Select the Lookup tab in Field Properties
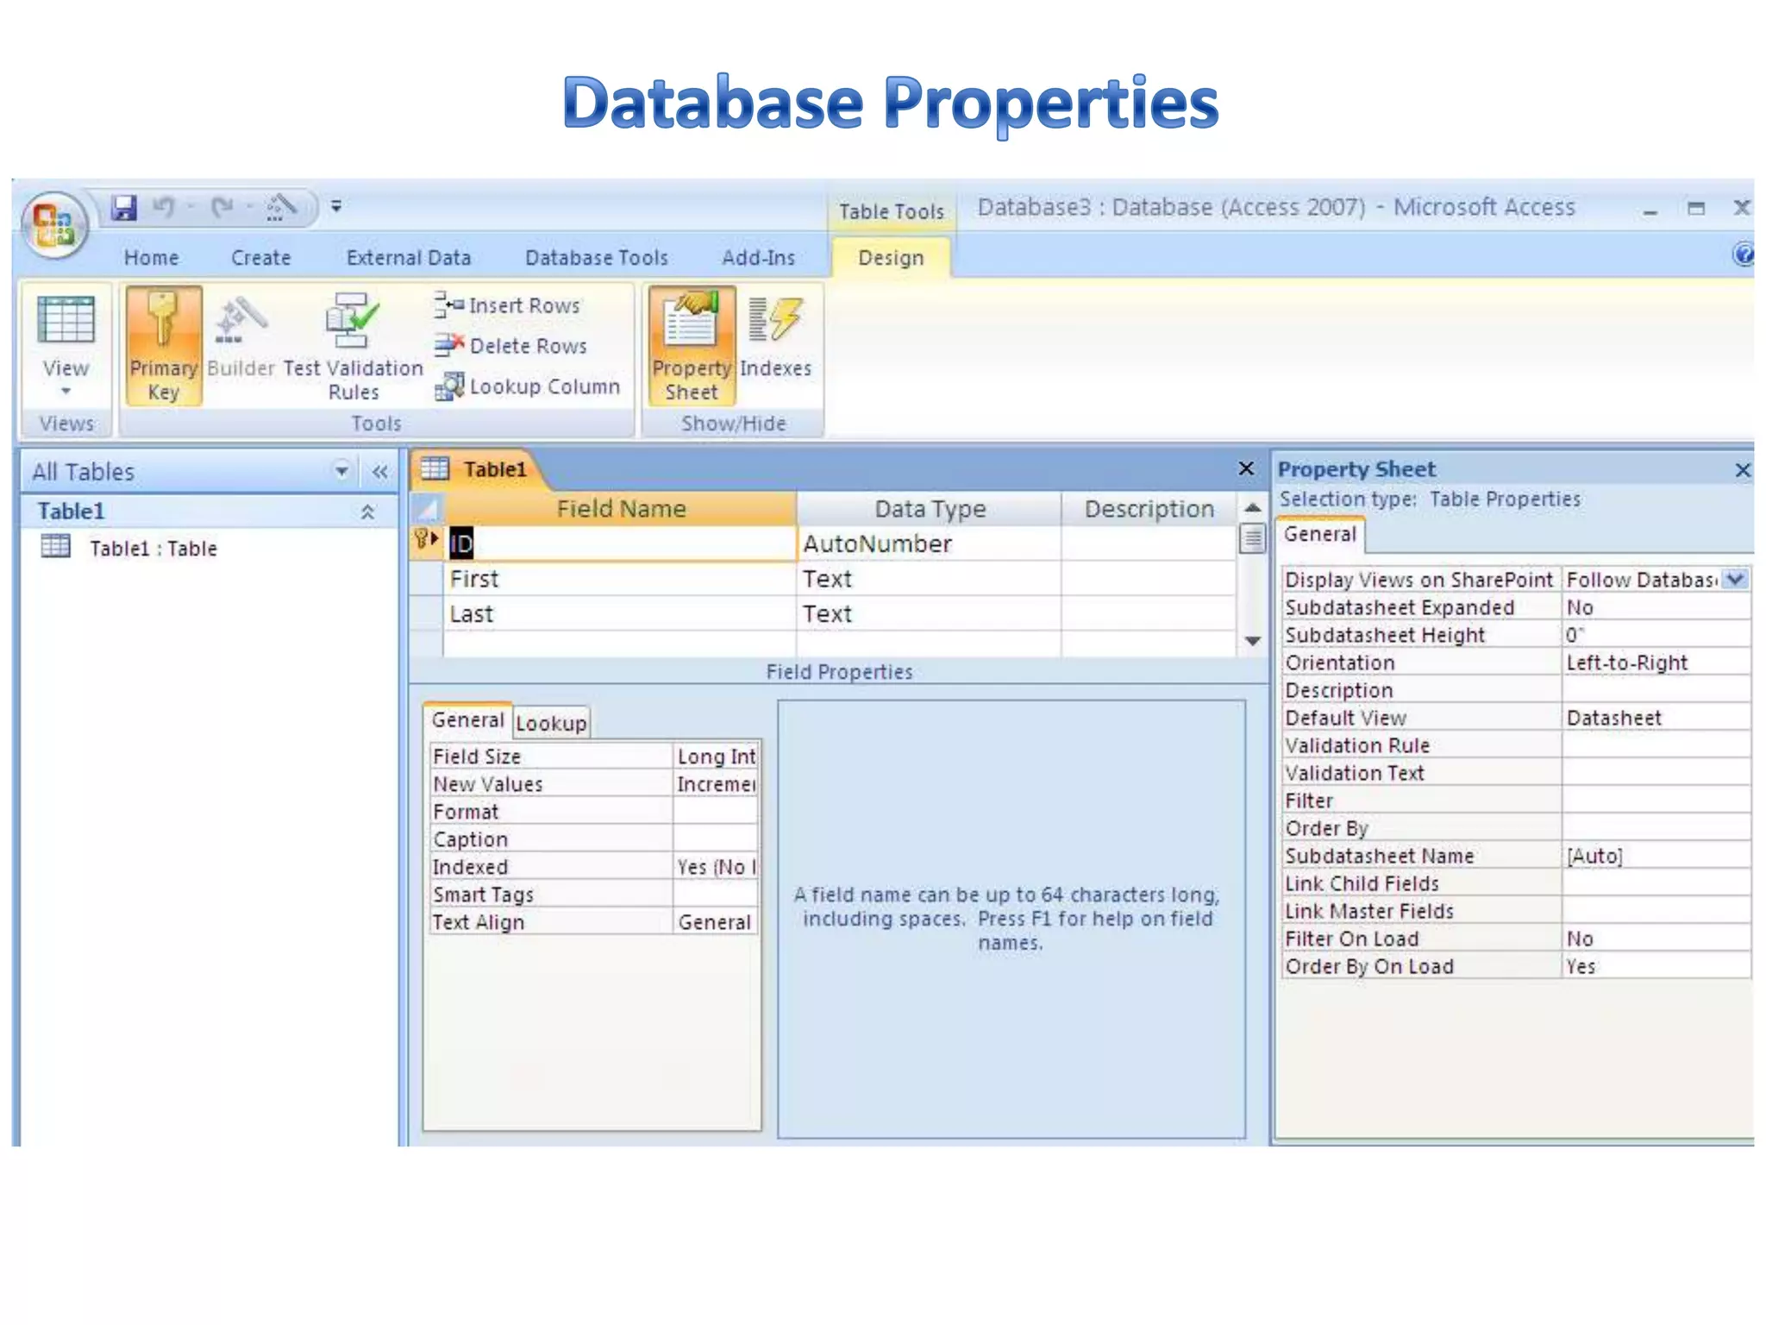Image resolution: width=1766 pixels, height=1325 pixels. pyautogui.click(x=551, y=723)
